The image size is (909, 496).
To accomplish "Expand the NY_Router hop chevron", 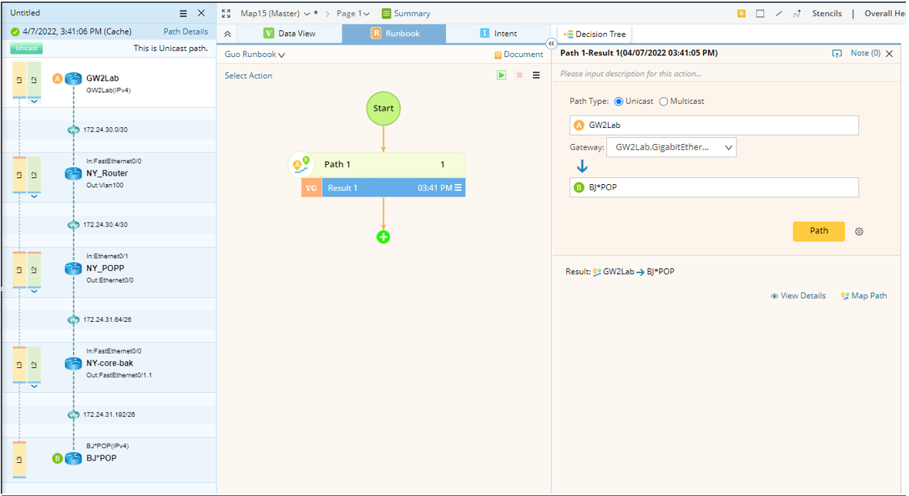I will tap(34, 196).
